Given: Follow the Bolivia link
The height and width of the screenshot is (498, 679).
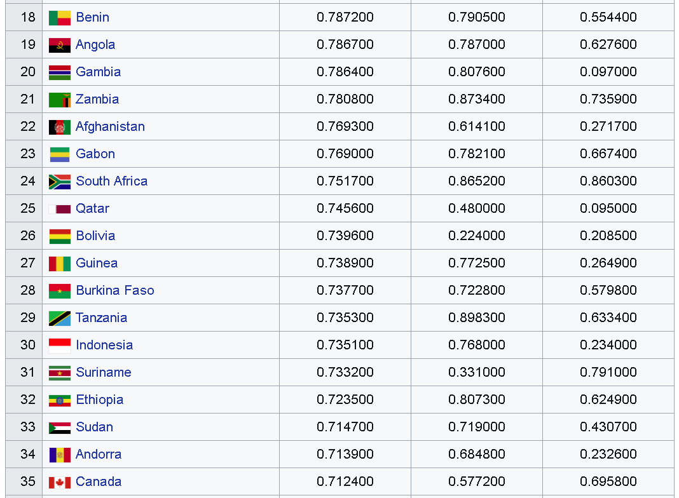Looking at the screenshot, I should pos(95,236).
